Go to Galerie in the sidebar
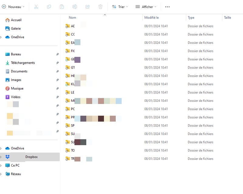 pyautogui.click(x=16, y=28)
